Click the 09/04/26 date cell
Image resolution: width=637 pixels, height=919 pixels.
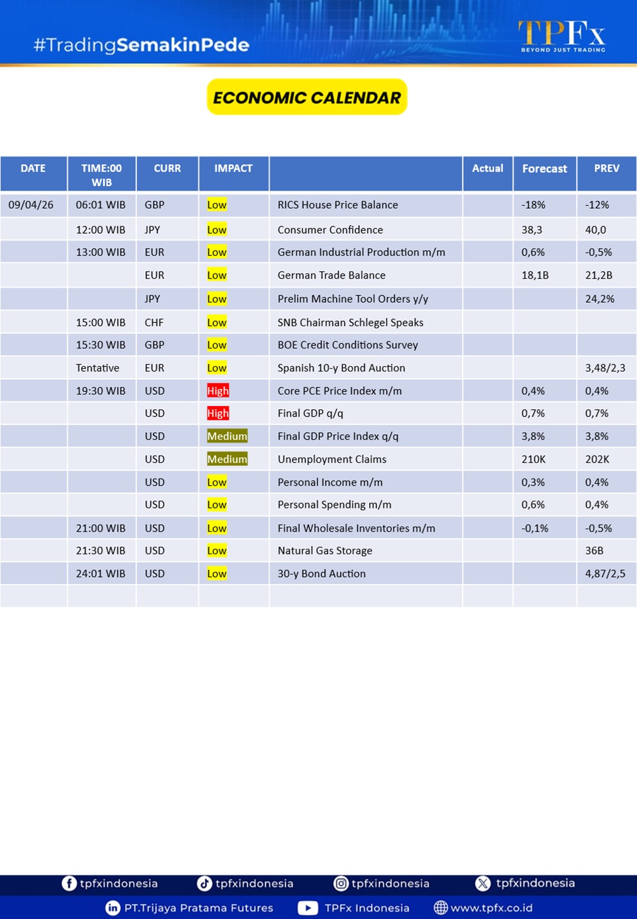(31, 205)
